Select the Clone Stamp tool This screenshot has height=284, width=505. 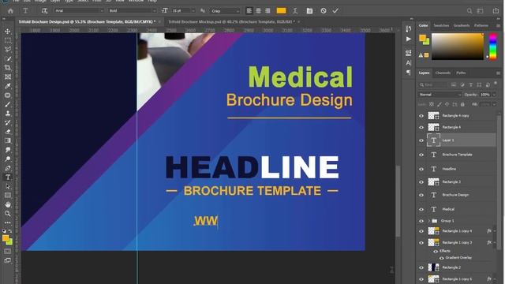pos(8,114)
